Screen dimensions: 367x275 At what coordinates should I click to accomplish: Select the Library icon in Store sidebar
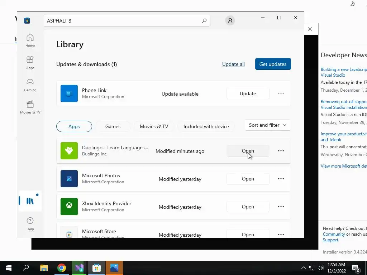click(30, 201)
